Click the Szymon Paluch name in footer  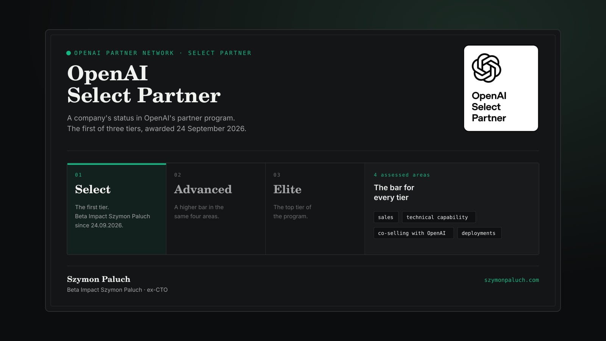click(x=98, y=279)
